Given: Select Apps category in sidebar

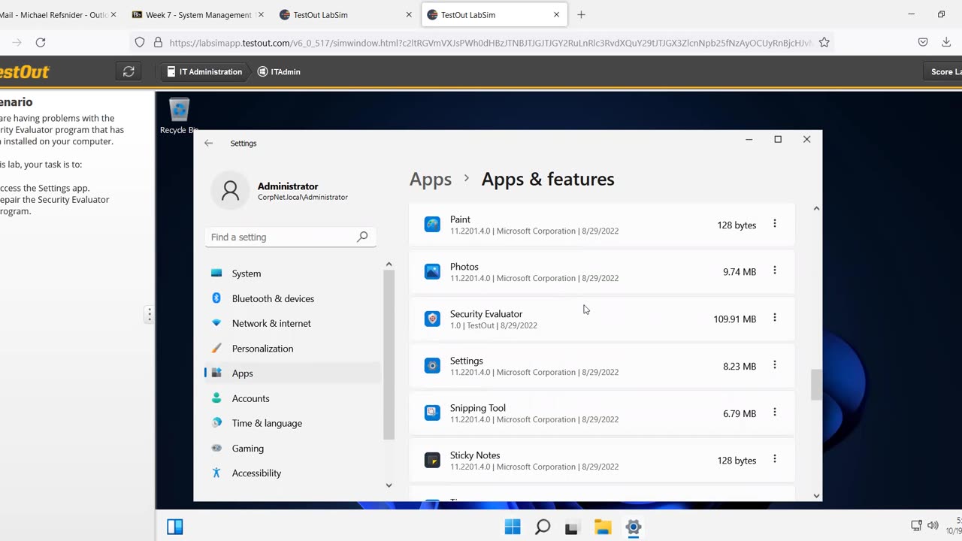Looking at the screenshot, I should click(292, 373).
